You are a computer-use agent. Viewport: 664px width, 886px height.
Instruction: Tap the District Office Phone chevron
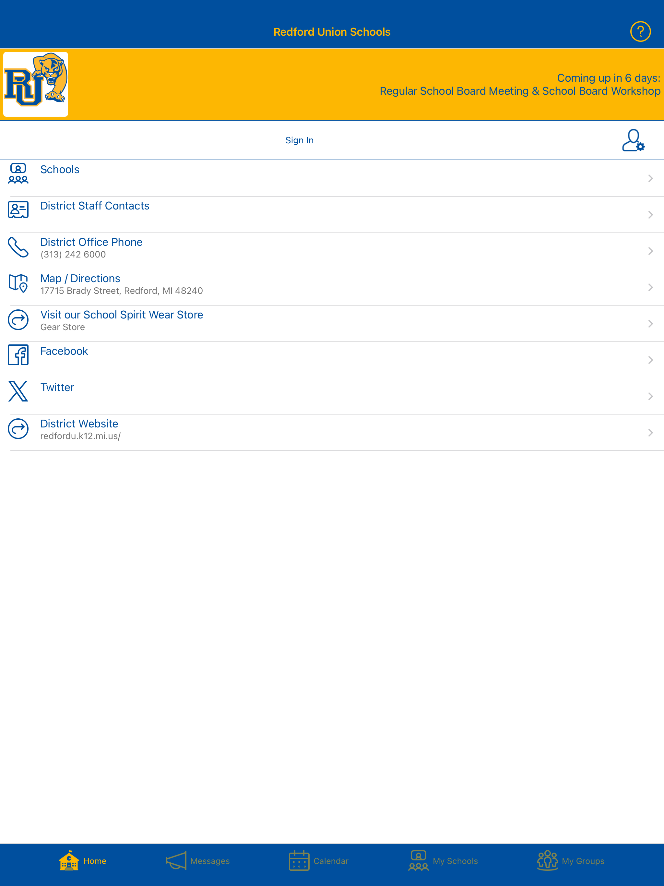coord(650,251)
